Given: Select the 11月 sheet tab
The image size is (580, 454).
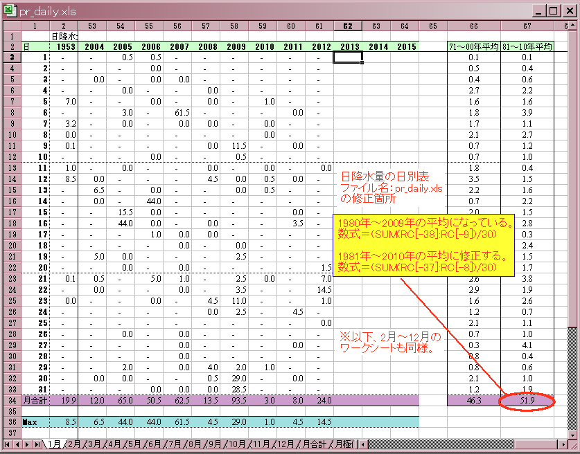Looking at the screenshot, I should (261, 444).
